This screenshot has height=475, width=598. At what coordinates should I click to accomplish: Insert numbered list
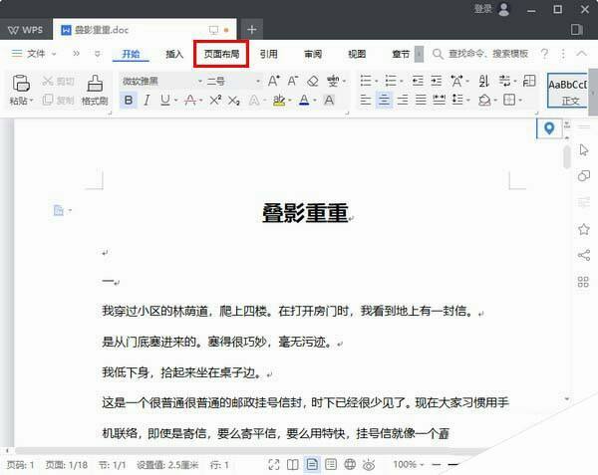point(391,81)
